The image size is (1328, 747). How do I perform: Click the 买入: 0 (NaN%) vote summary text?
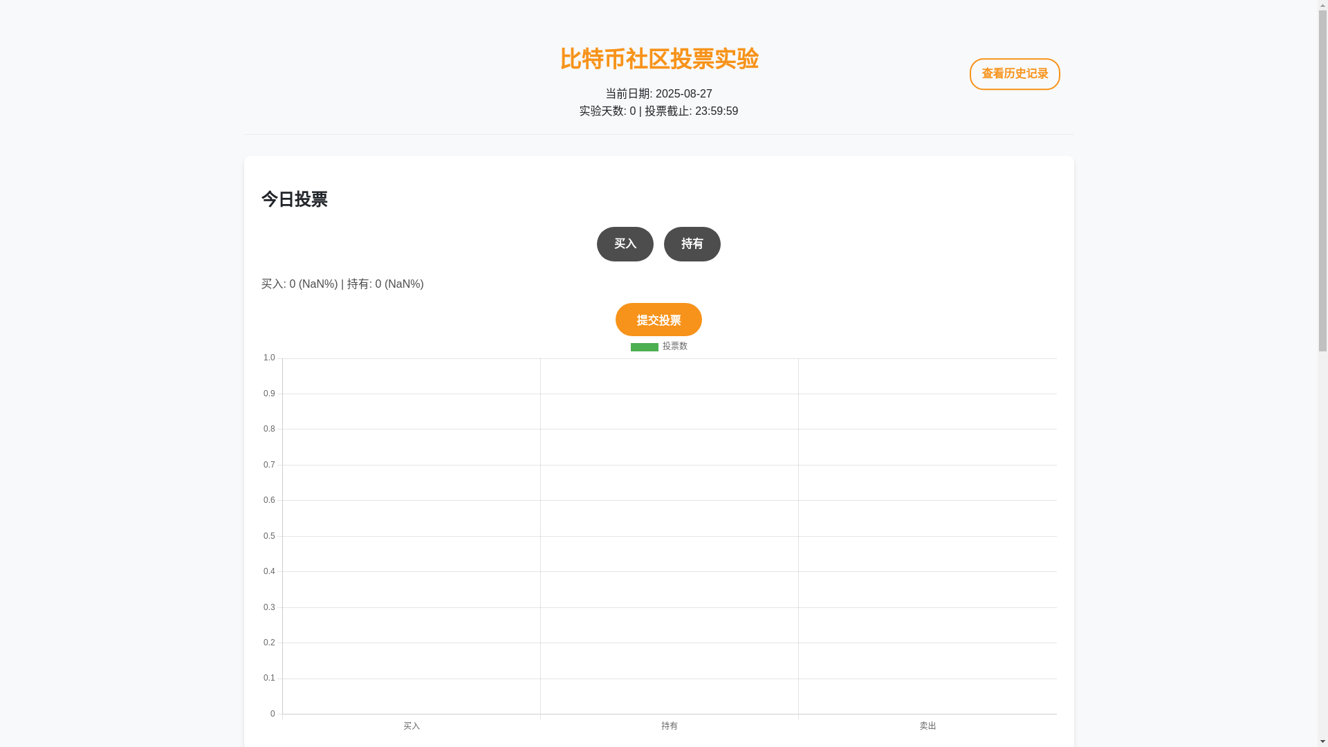pos(299,284)
